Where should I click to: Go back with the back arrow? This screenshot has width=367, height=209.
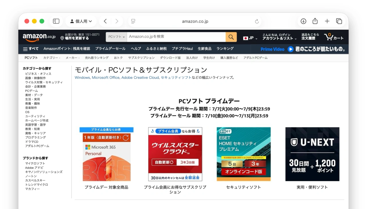105,21
